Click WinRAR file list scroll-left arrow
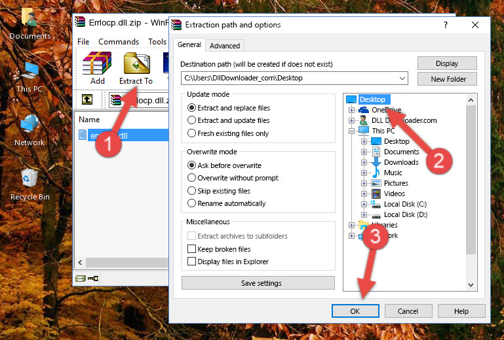Screen dimensions: 504x340 [81, 262]
